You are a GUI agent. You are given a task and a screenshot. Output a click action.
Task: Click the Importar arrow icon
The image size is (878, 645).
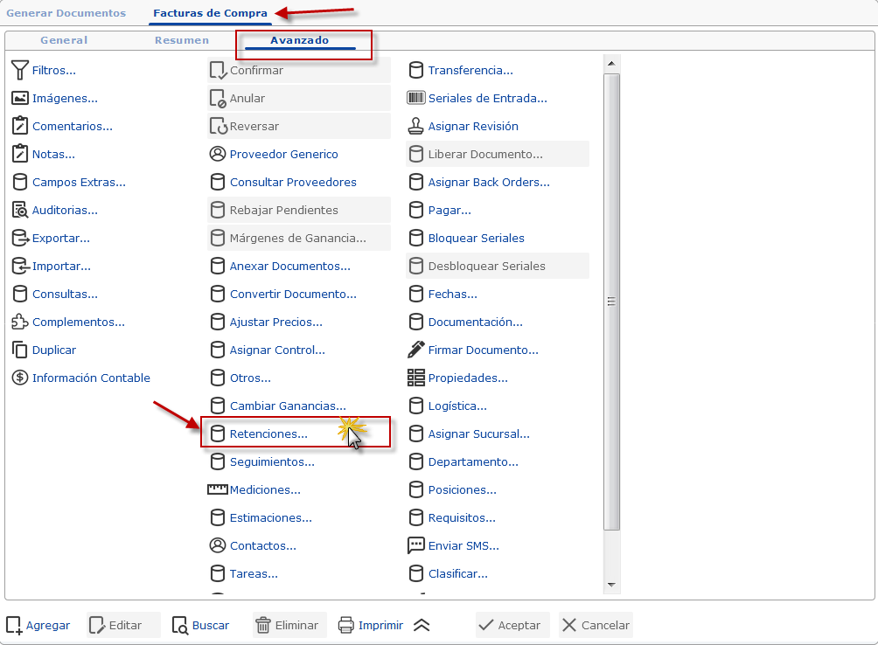[20, 266]
